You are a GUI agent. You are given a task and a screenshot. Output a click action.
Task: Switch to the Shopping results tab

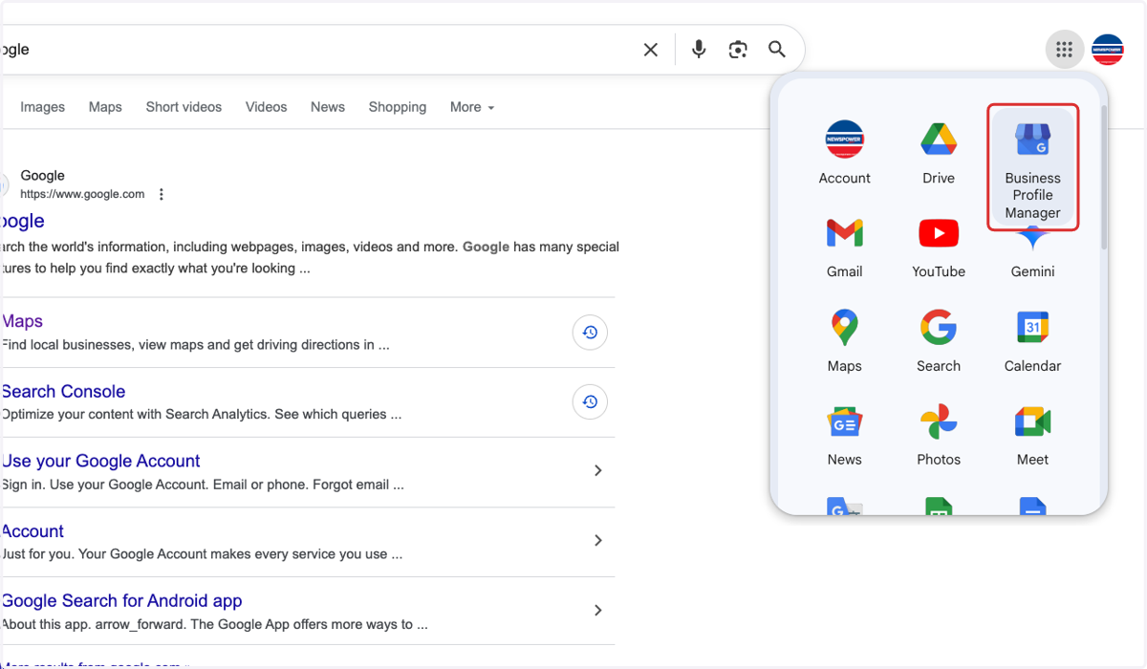(x=398, y=107)
